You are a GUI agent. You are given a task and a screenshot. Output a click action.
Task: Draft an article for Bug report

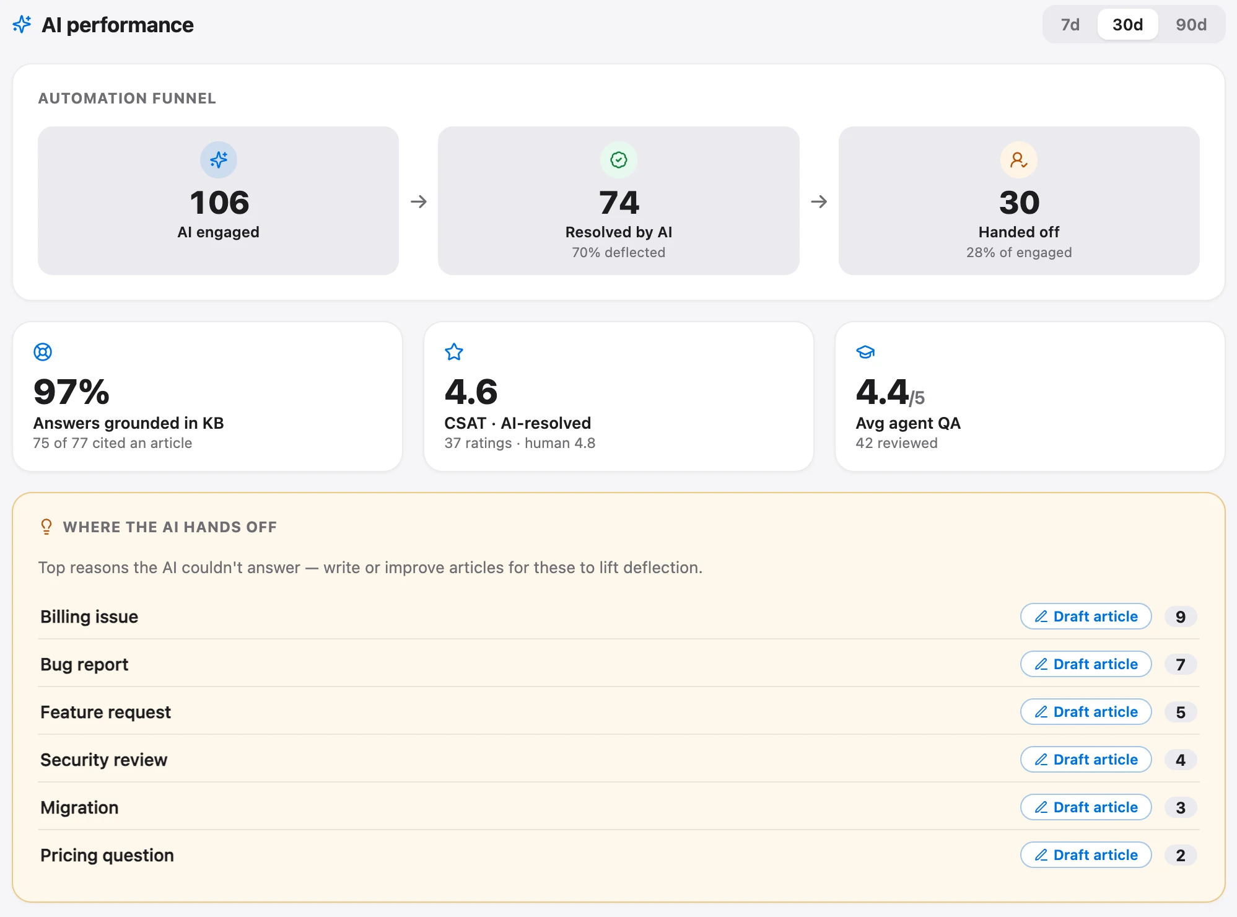coord(1086,664)
